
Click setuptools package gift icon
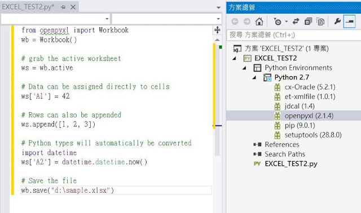pos(278,135)
